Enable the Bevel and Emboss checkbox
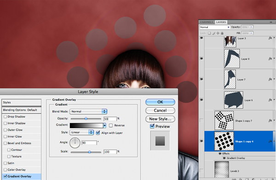The height and width of the screenshot is (180, 276). pos(5,143)
